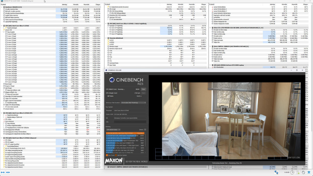Select the Intel Xeon CPU X5650 ranking row
Image resolution: width=313 pixels, height=176 pixels.
[x=125, y=150]
